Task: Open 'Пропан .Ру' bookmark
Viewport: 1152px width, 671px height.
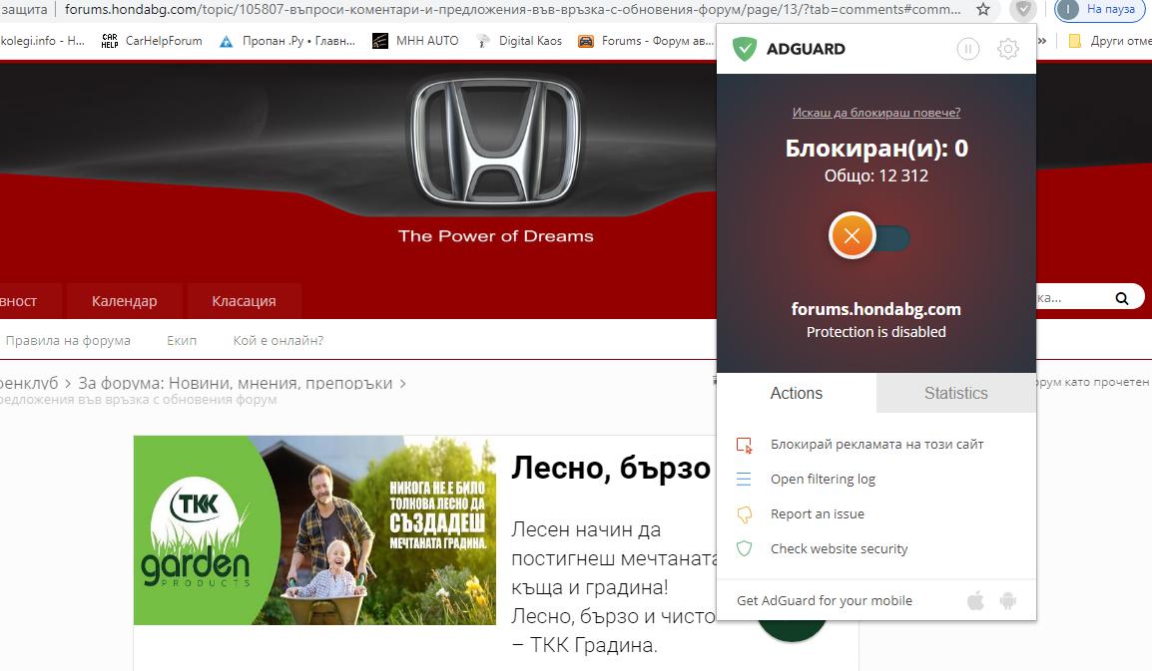Action: point(288,41)
